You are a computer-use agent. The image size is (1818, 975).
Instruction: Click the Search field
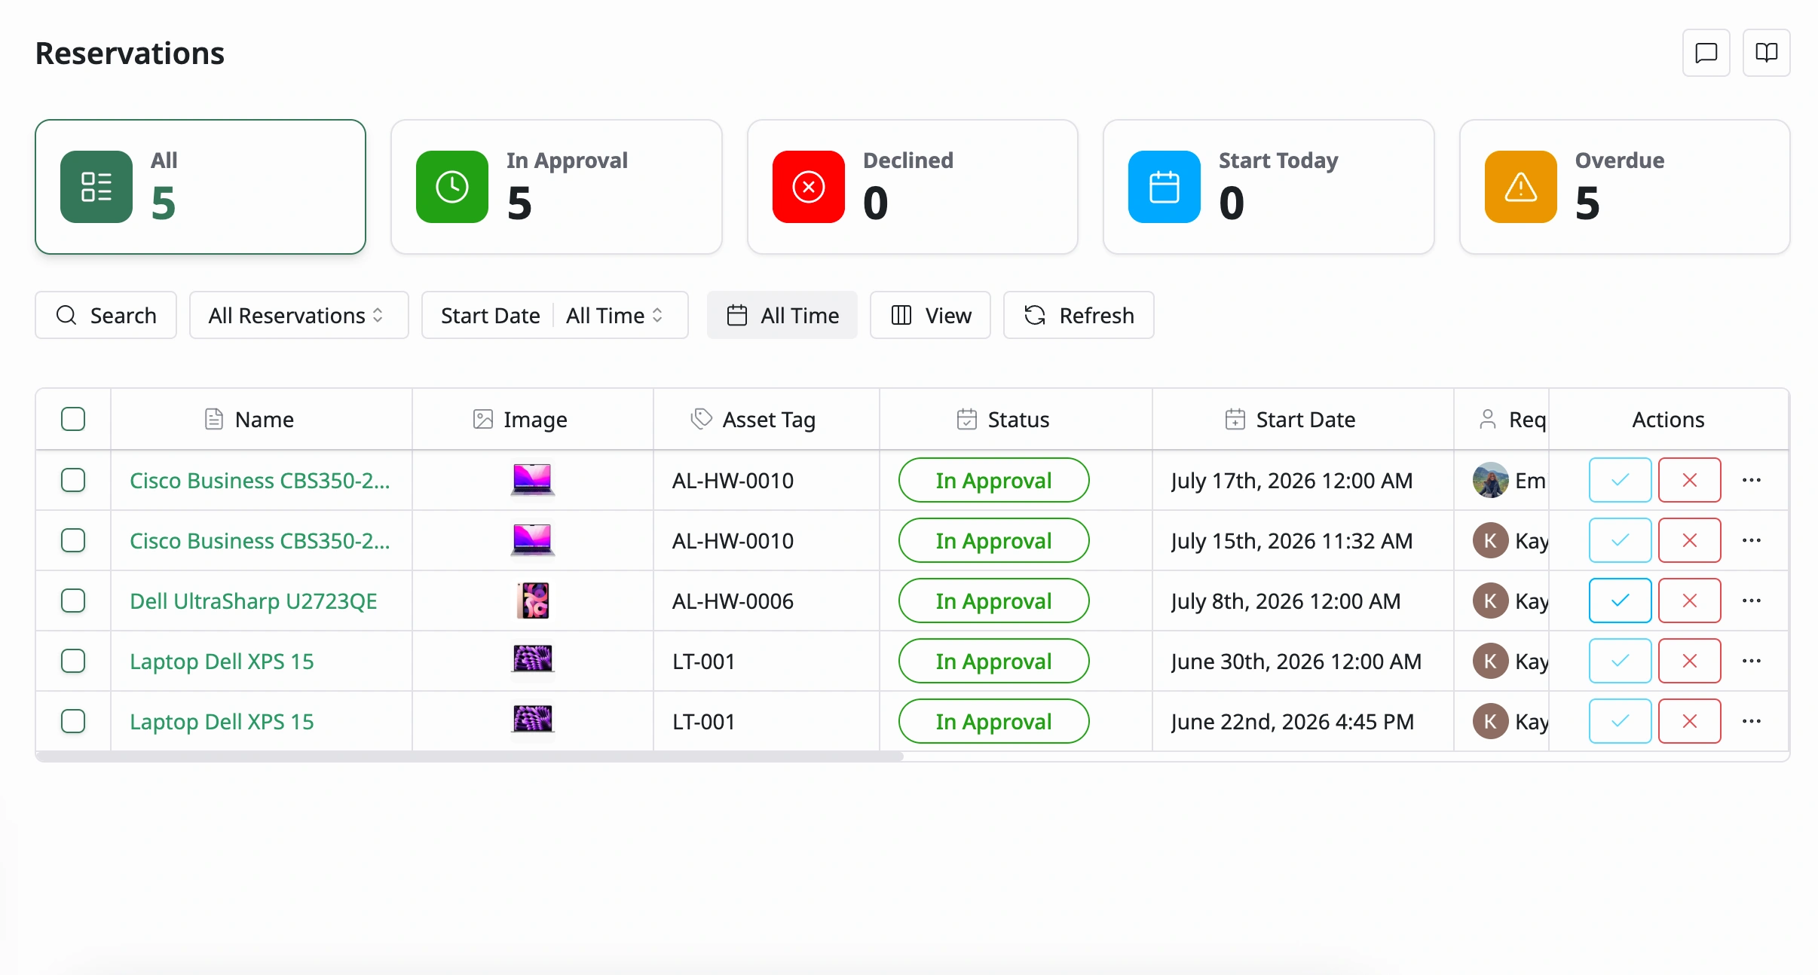[x=106, y=315]
